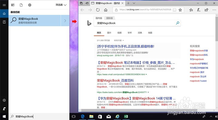Open Microsoft Store from the taskbar
Screen dimensions: 218x120
pyautogui.click(x=100, y=116)
